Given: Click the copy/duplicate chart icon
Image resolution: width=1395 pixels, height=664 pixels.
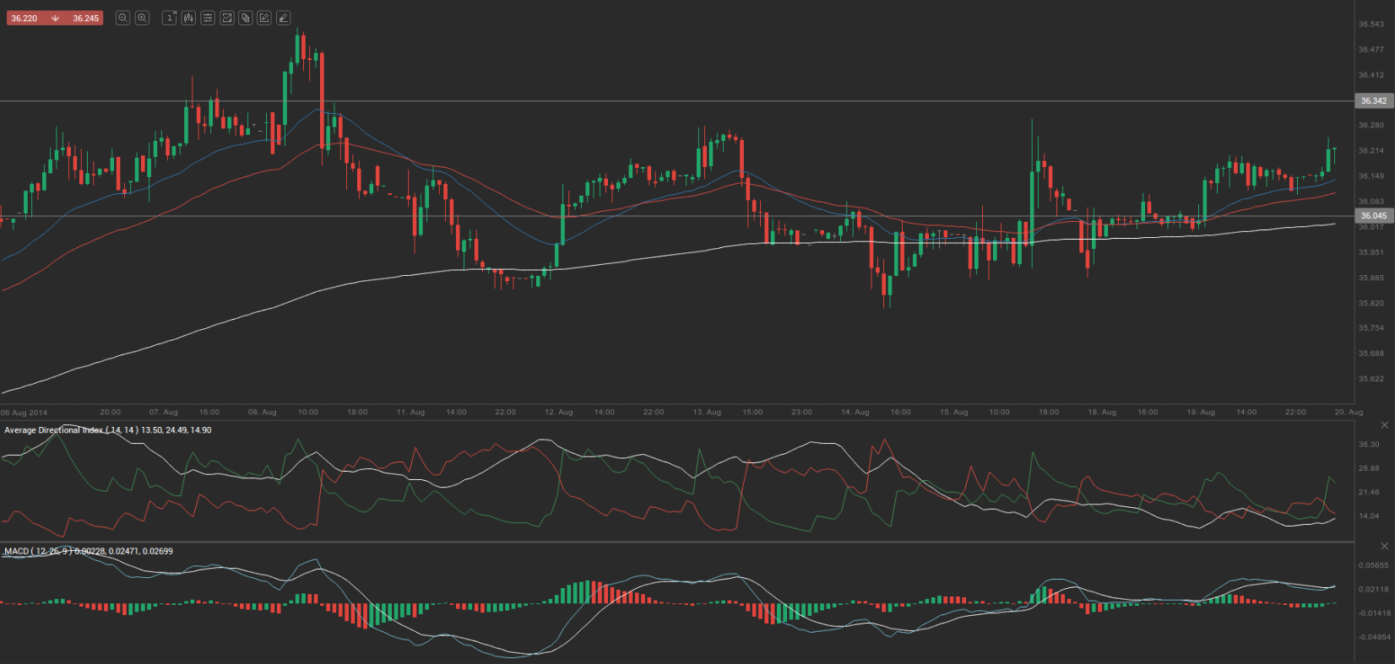Looking at the screenshot, I should pos(246,18).
